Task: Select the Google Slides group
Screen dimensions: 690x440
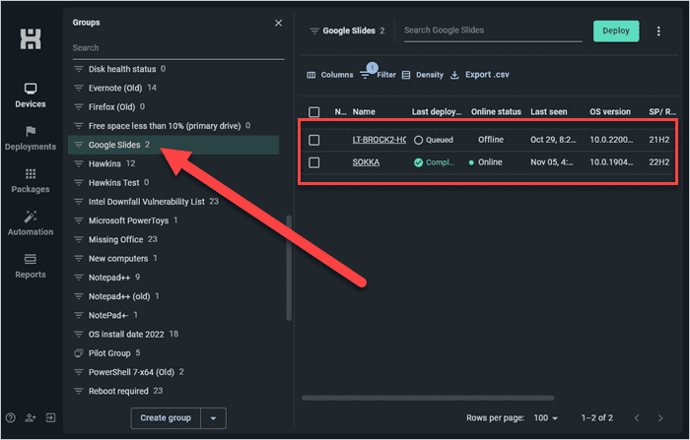Action: (x=173, y=145)
